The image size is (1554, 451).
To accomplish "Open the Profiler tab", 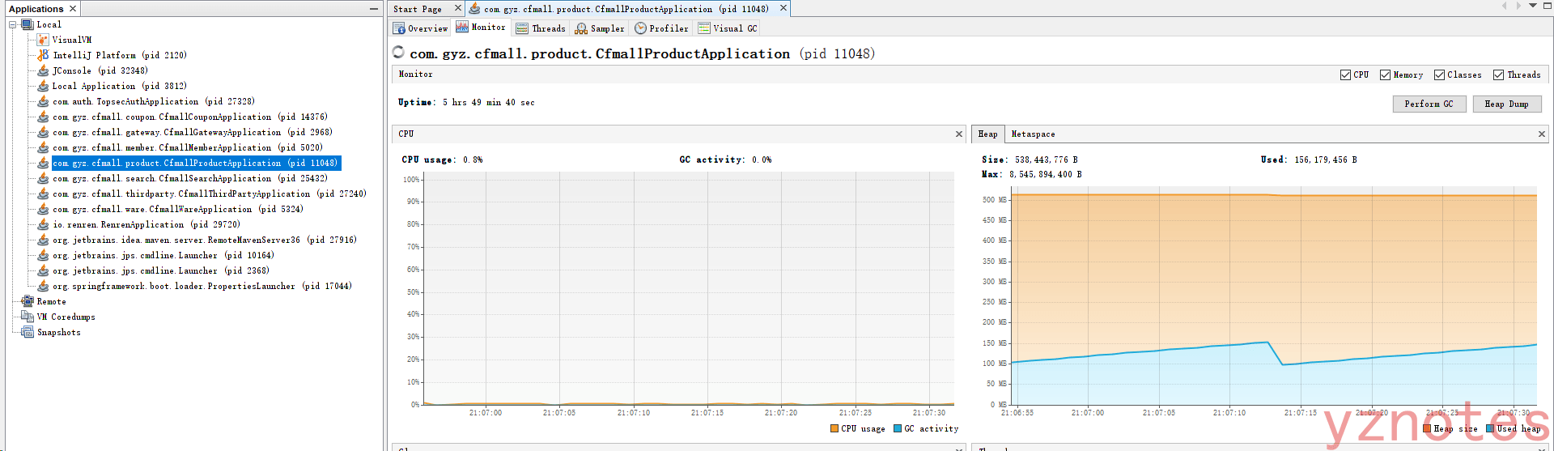I will coord(661,28).
